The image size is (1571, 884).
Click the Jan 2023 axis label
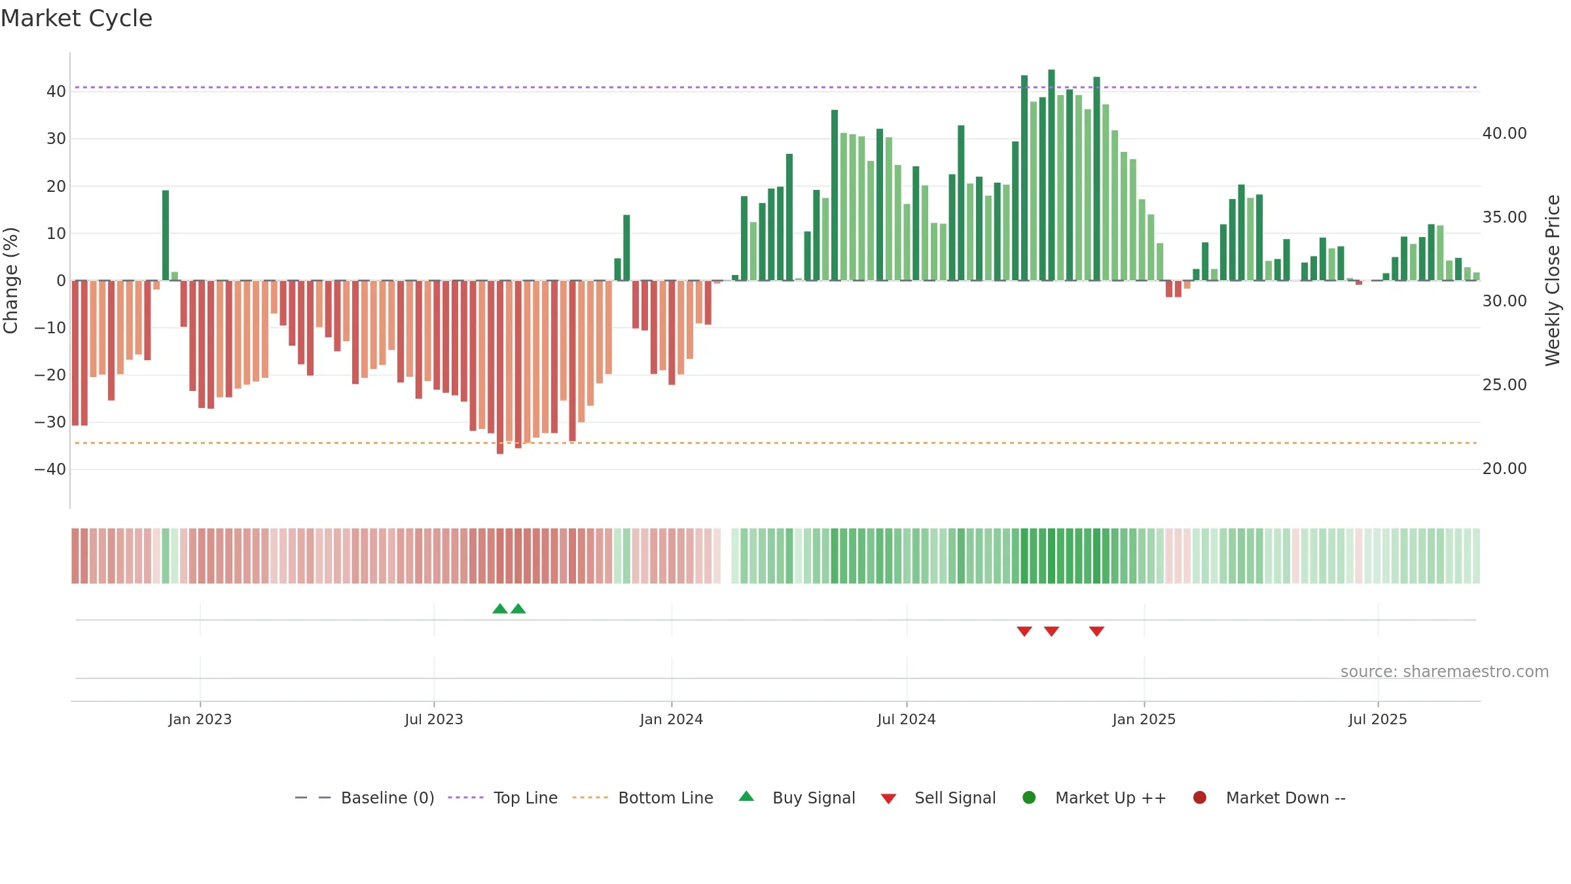[200, 719]
